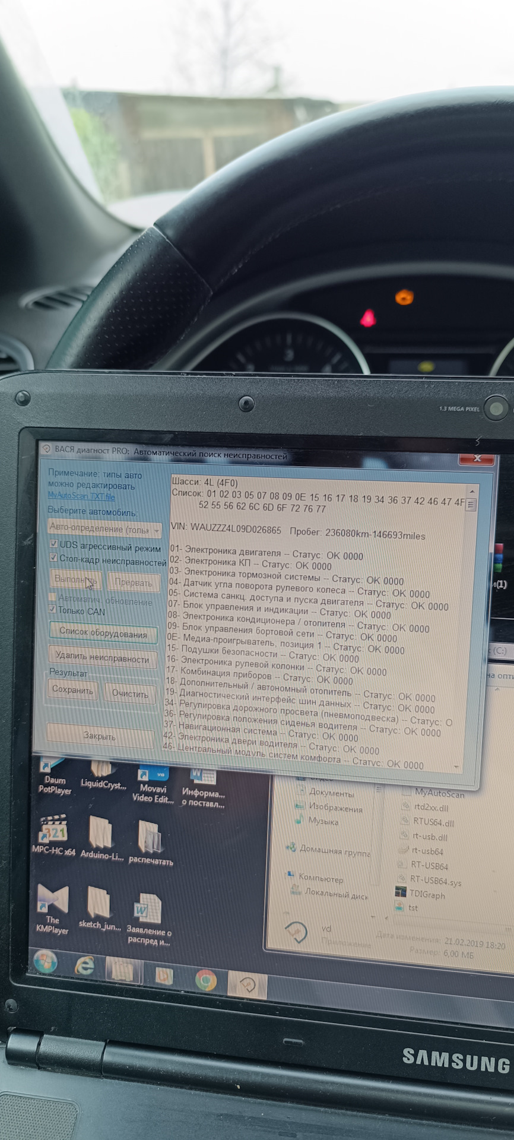The image size is (514, 1140).
Task: Click VIN WAUZZZ4L09D026865 text in results
Action: (226, 528)
